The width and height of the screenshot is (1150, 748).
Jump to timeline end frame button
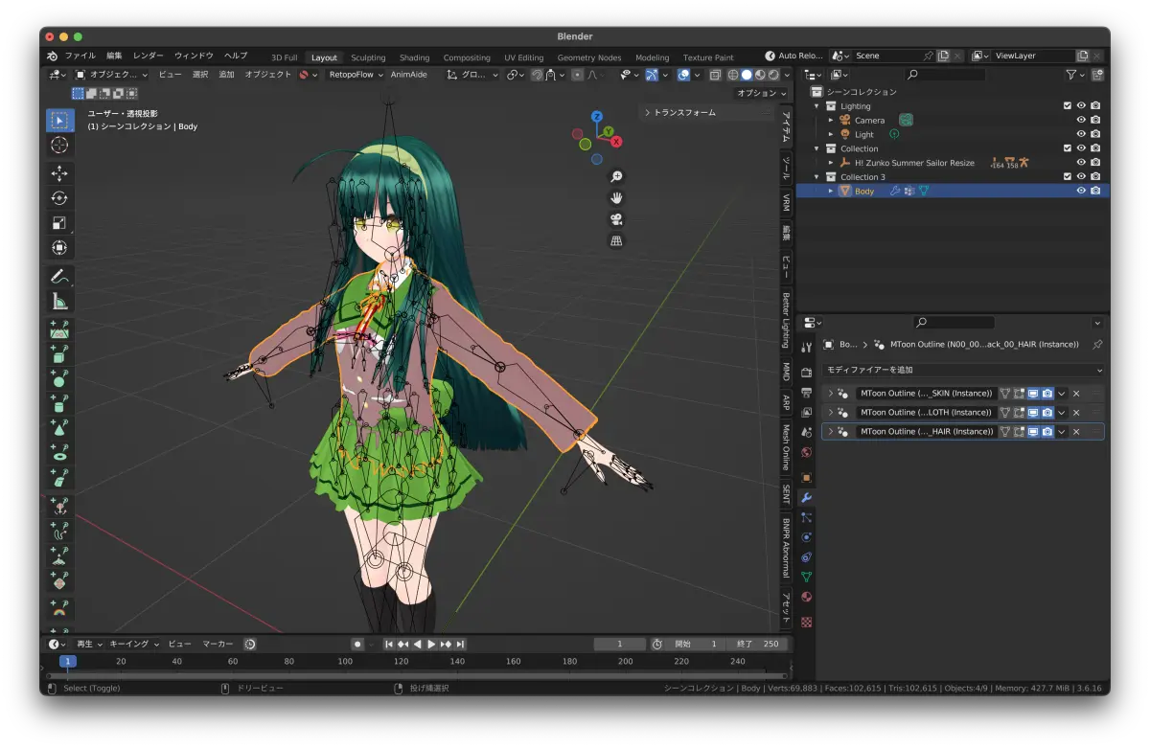click(461, 645)
